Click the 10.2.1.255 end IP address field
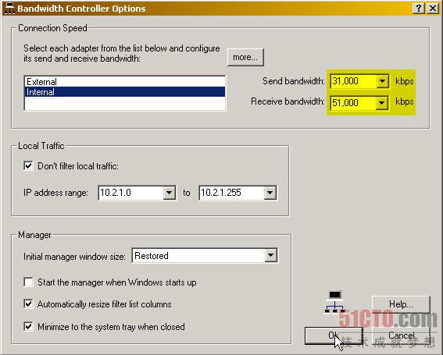The height and width of the screenshot is (355, 443). coord(232,193)
